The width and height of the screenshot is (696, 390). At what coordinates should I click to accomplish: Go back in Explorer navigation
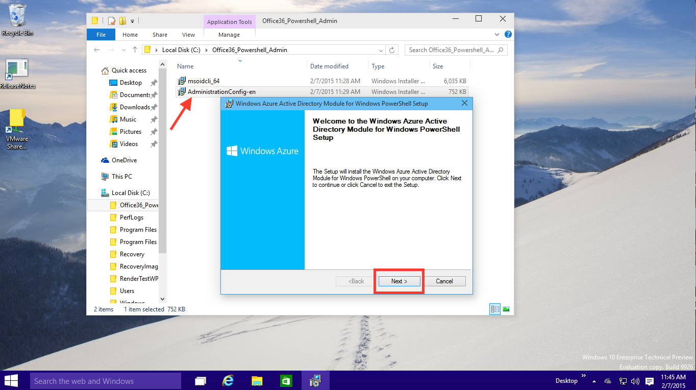[x=97, y=50]
